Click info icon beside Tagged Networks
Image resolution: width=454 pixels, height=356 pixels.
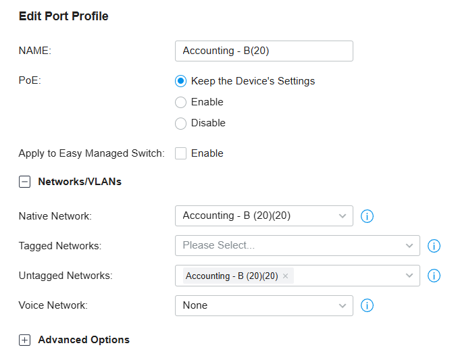point(434,246)
